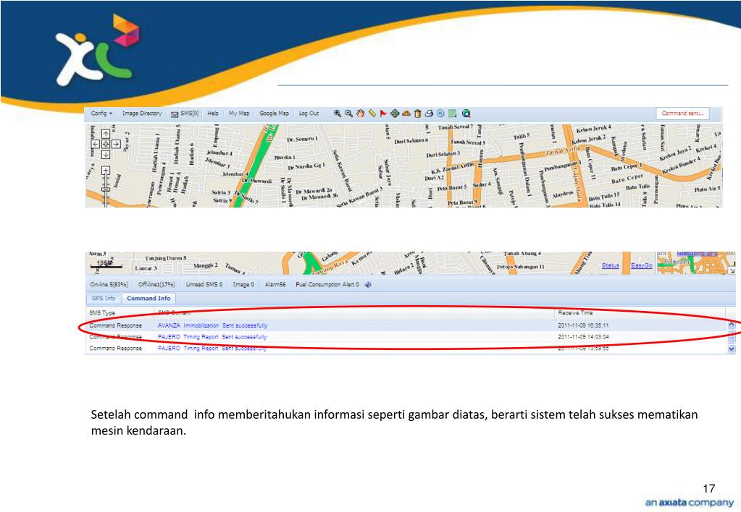741x512 pixels.
Task: Click the Receive Time column header
Action: coord(575,313)
